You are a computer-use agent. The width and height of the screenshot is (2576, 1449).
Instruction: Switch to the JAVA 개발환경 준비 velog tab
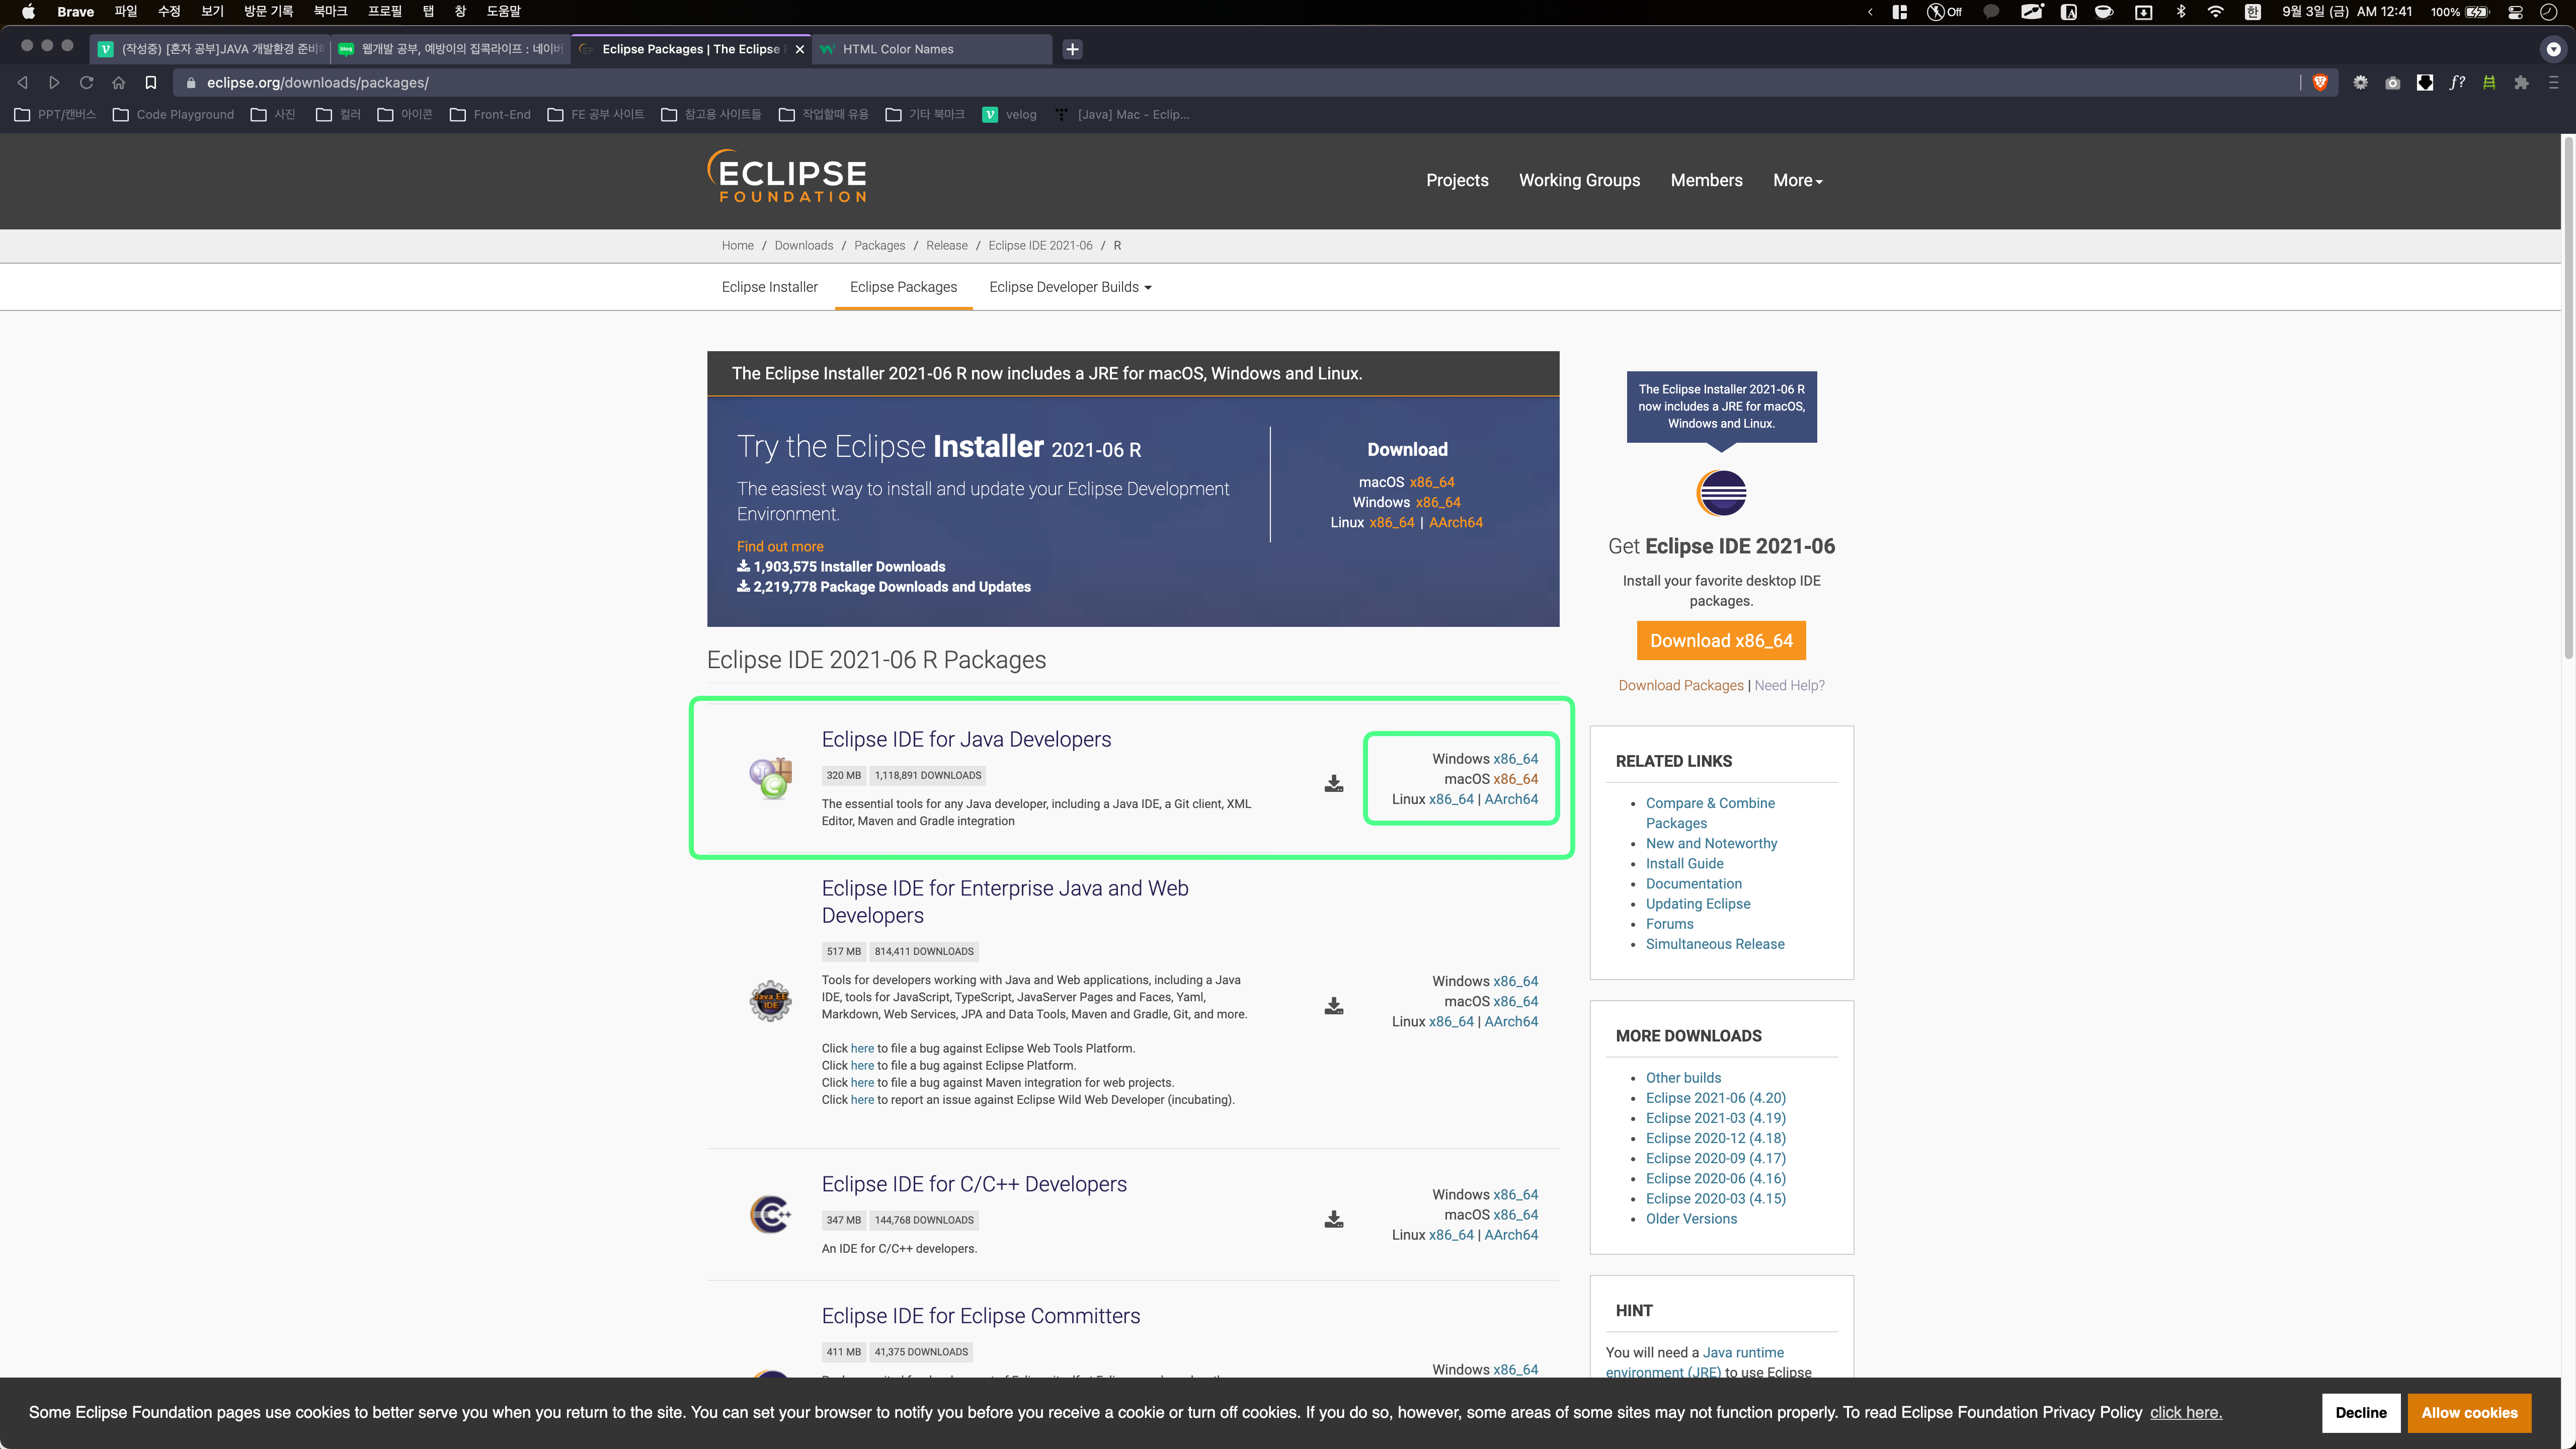pos(211,49)
